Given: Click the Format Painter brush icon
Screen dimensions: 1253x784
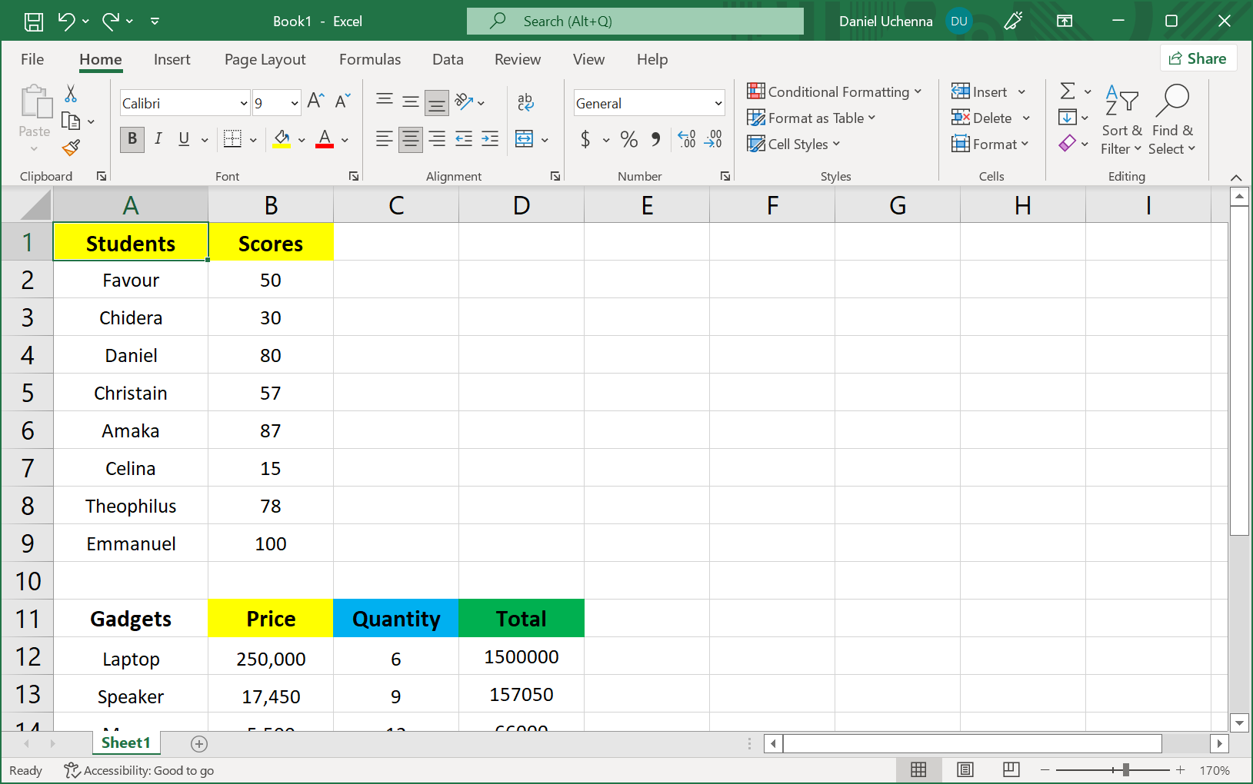Looking at the screenshot, I should click(72, 148).
